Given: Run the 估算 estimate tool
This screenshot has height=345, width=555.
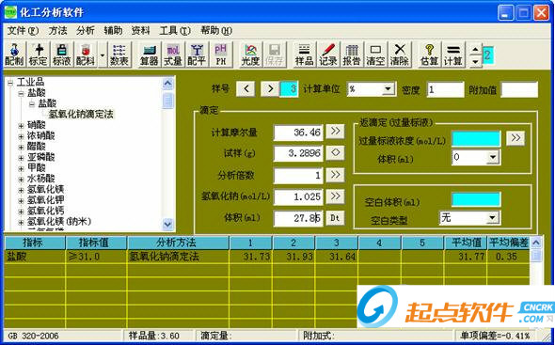Looking at the screenshot, I should [x=429, y=55].
